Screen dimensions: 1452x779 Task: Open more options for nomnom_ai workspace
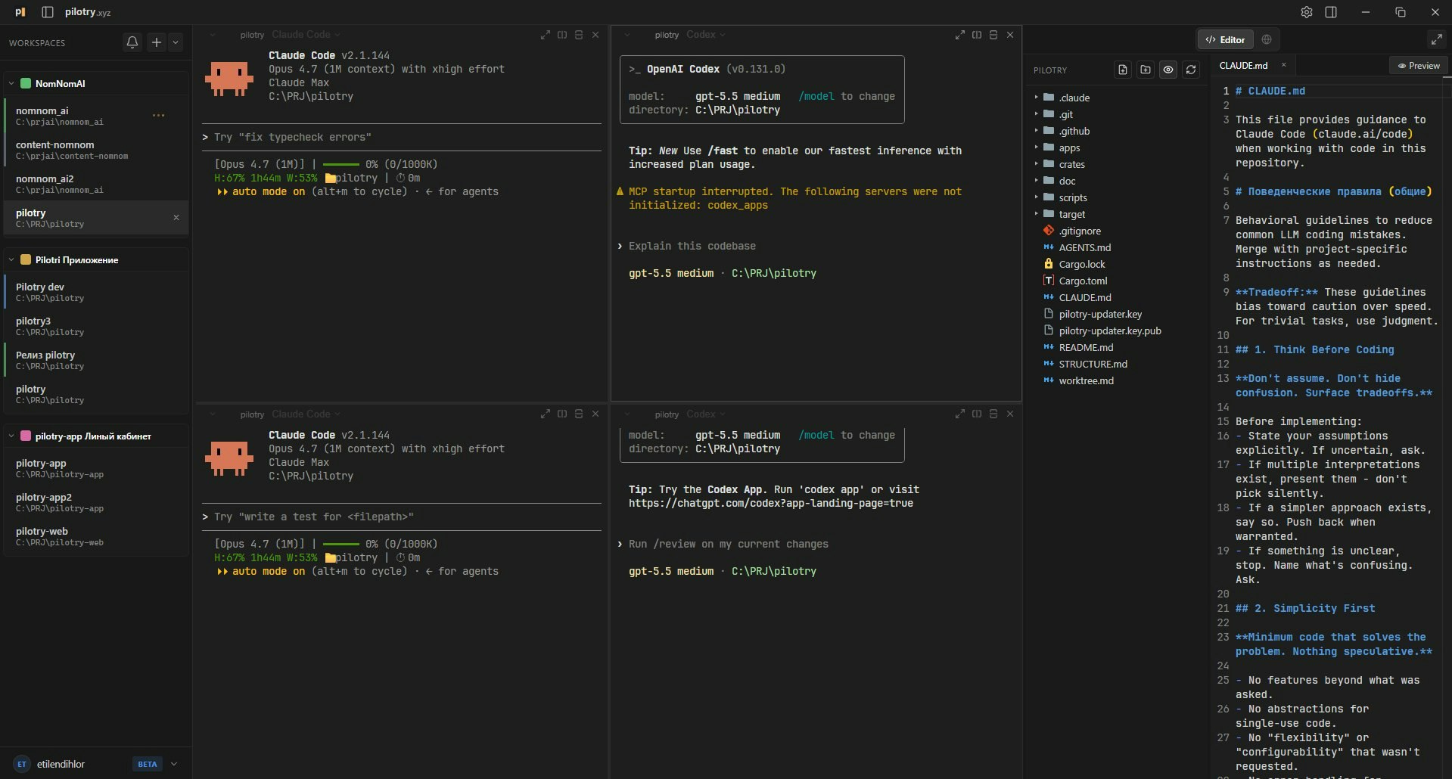click(158, 116)
